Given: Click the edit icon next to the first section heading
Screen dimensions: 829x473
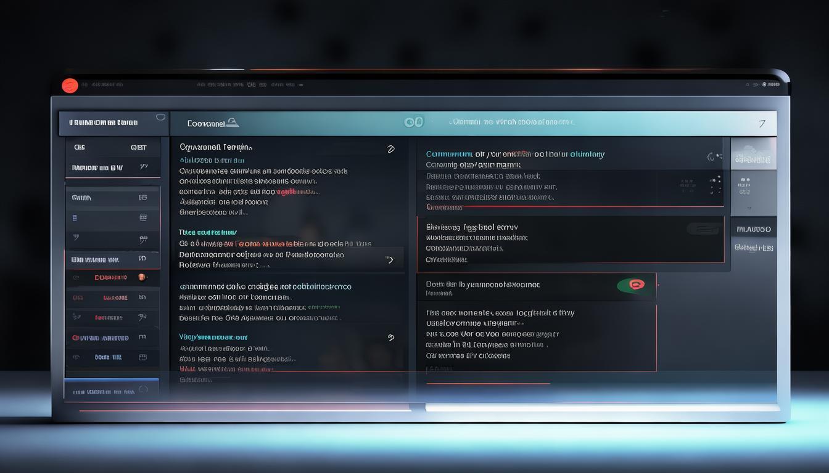Looking at the screenshot, I should pos(390,149).
